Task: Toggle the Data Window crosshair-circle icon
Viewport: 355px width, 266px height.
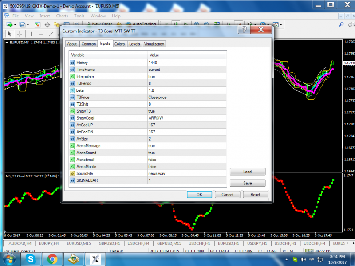Action: pos(47,24)
